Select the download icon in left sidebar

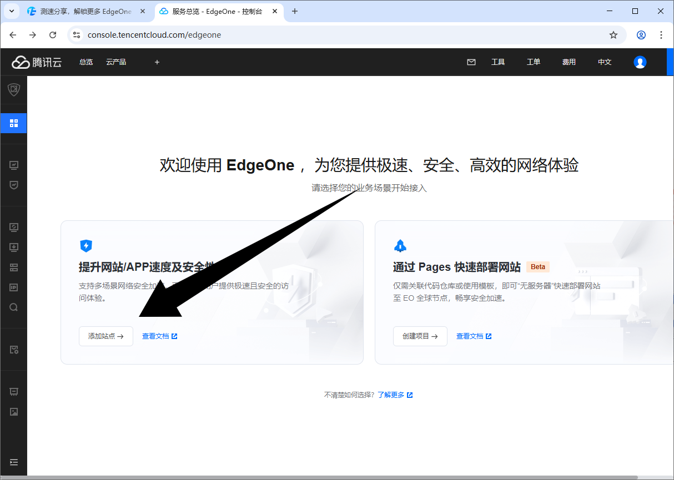pyautogui.click(x=13, y=247)
